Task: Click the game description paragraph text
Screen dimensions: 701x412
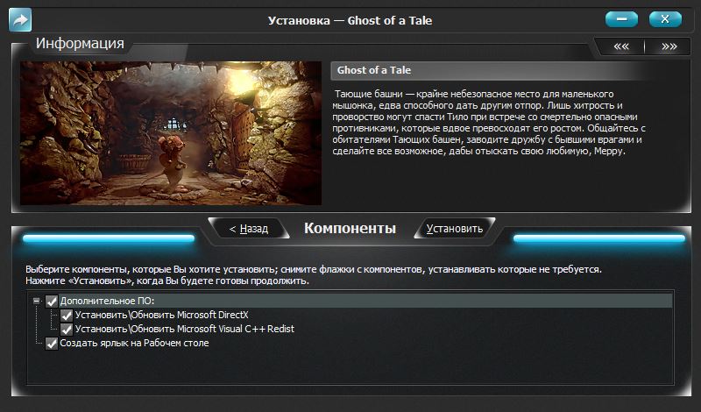Action: click(489, 123)
